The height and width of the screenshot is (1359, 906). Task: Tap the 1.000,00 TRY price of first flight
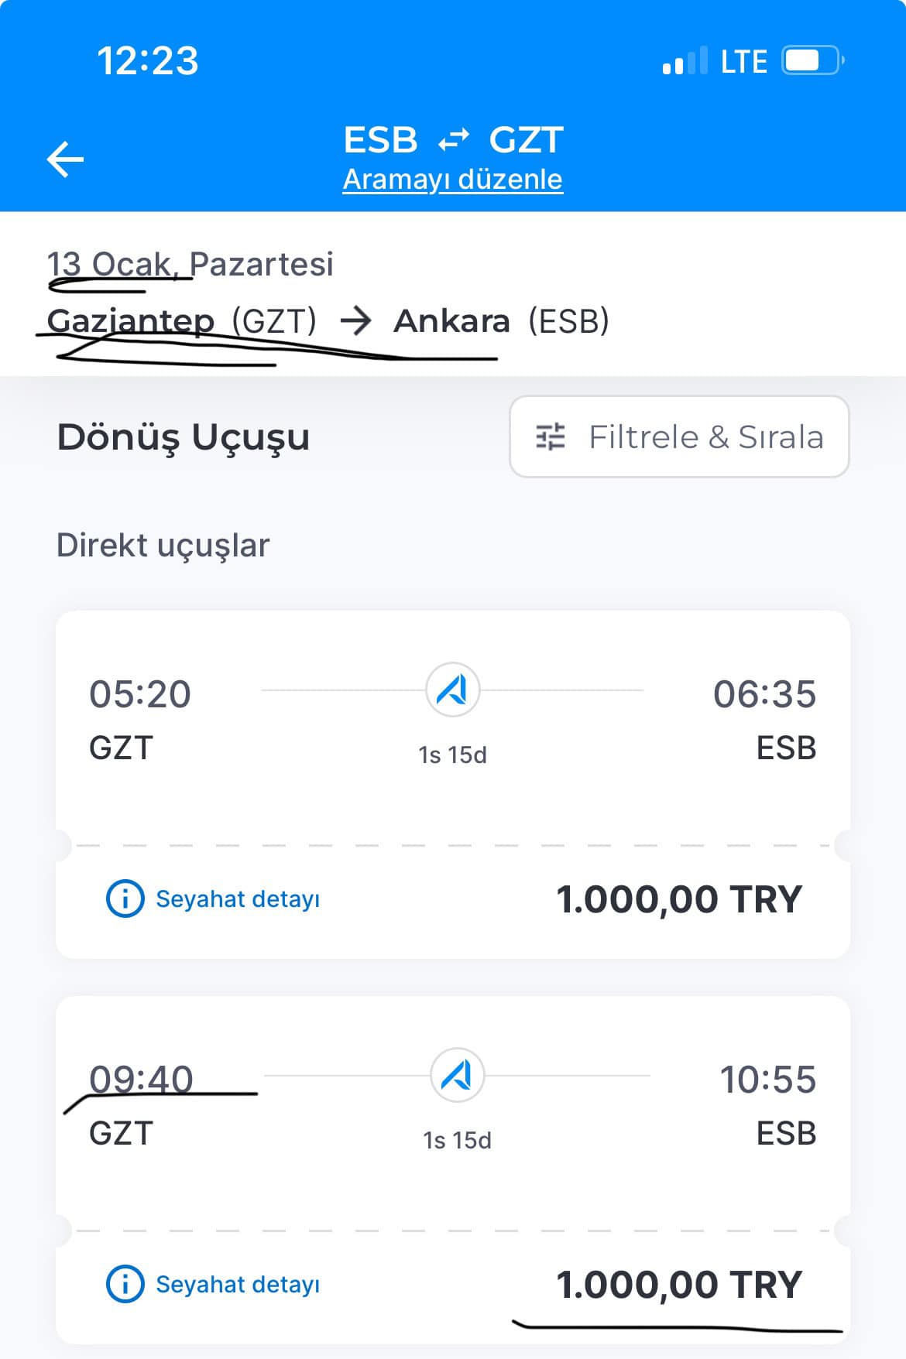pos(678,899)
